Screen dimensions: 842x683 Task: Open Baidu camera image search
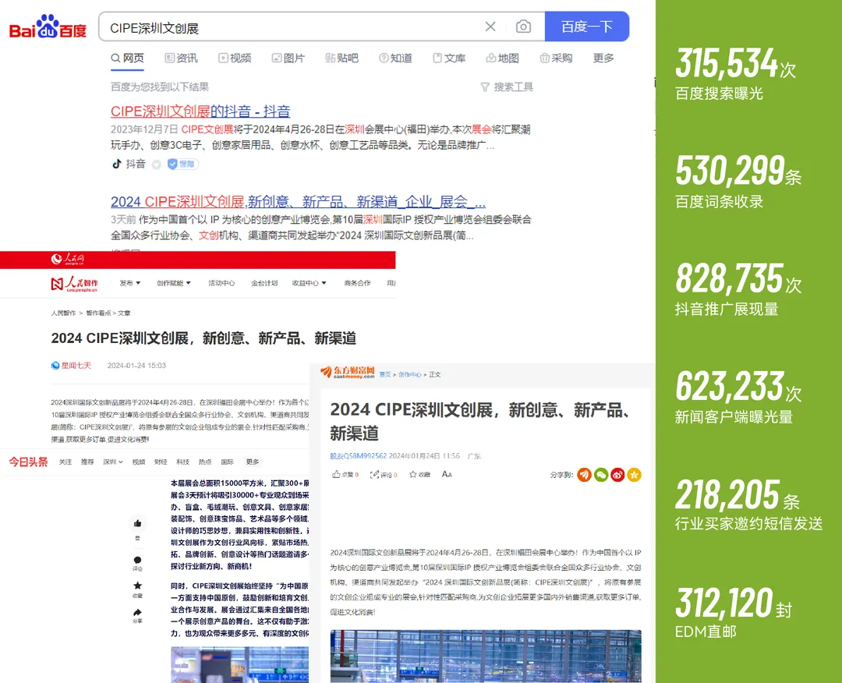pyautogui.click(x=523, y=27)
